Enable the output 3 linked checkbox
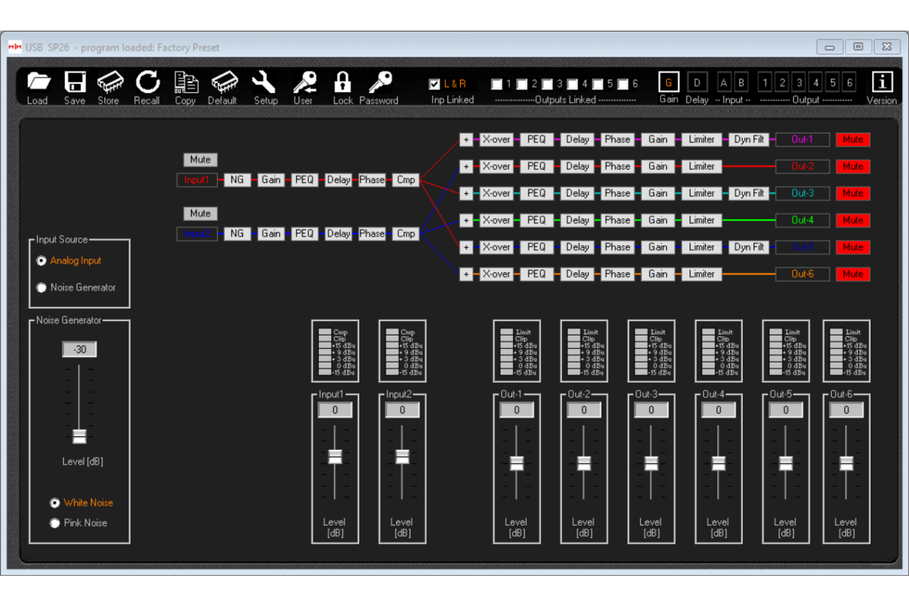Screen dimensions: 909x607 548,85
